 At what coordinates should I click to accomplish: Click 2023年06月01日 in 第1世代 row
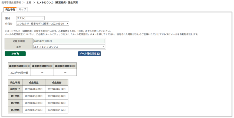[x=34, y=96]
